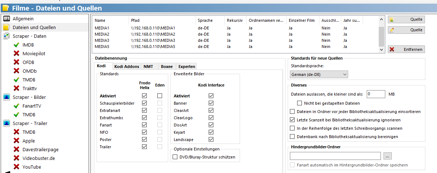This screenshot has width=437, height=173.
Task: Open the Scraper - Trailer section icon
Action: click(x=7, y=123)
